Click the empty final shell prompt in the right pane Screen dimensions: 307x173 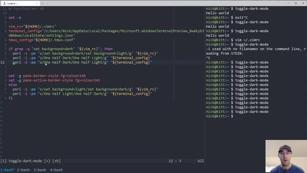tap(220, 116)
